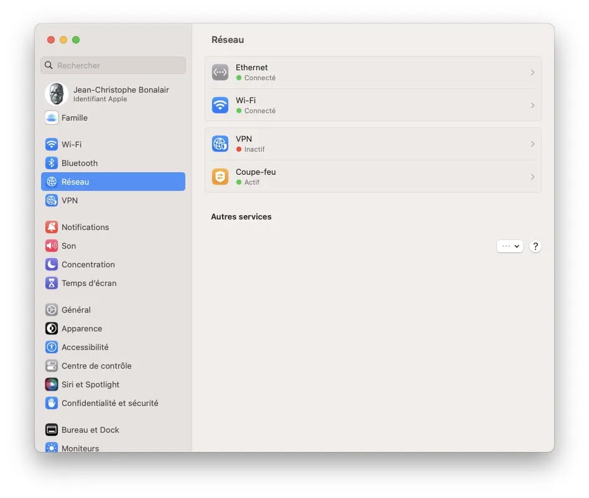Viewport: 589px width, 498px height.
Task: Click the 'Actif' firewall status text
Action: click(252, 182)
